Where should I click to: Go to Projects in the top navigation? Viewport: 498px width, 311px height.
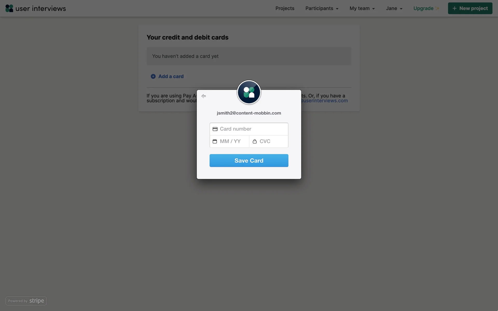285,8
